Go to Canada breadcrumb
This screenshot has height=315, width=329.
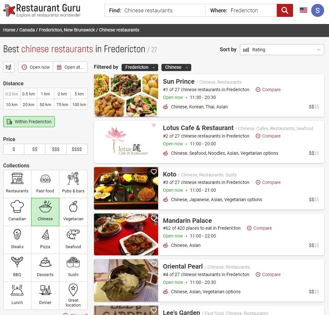pos(27,30)
